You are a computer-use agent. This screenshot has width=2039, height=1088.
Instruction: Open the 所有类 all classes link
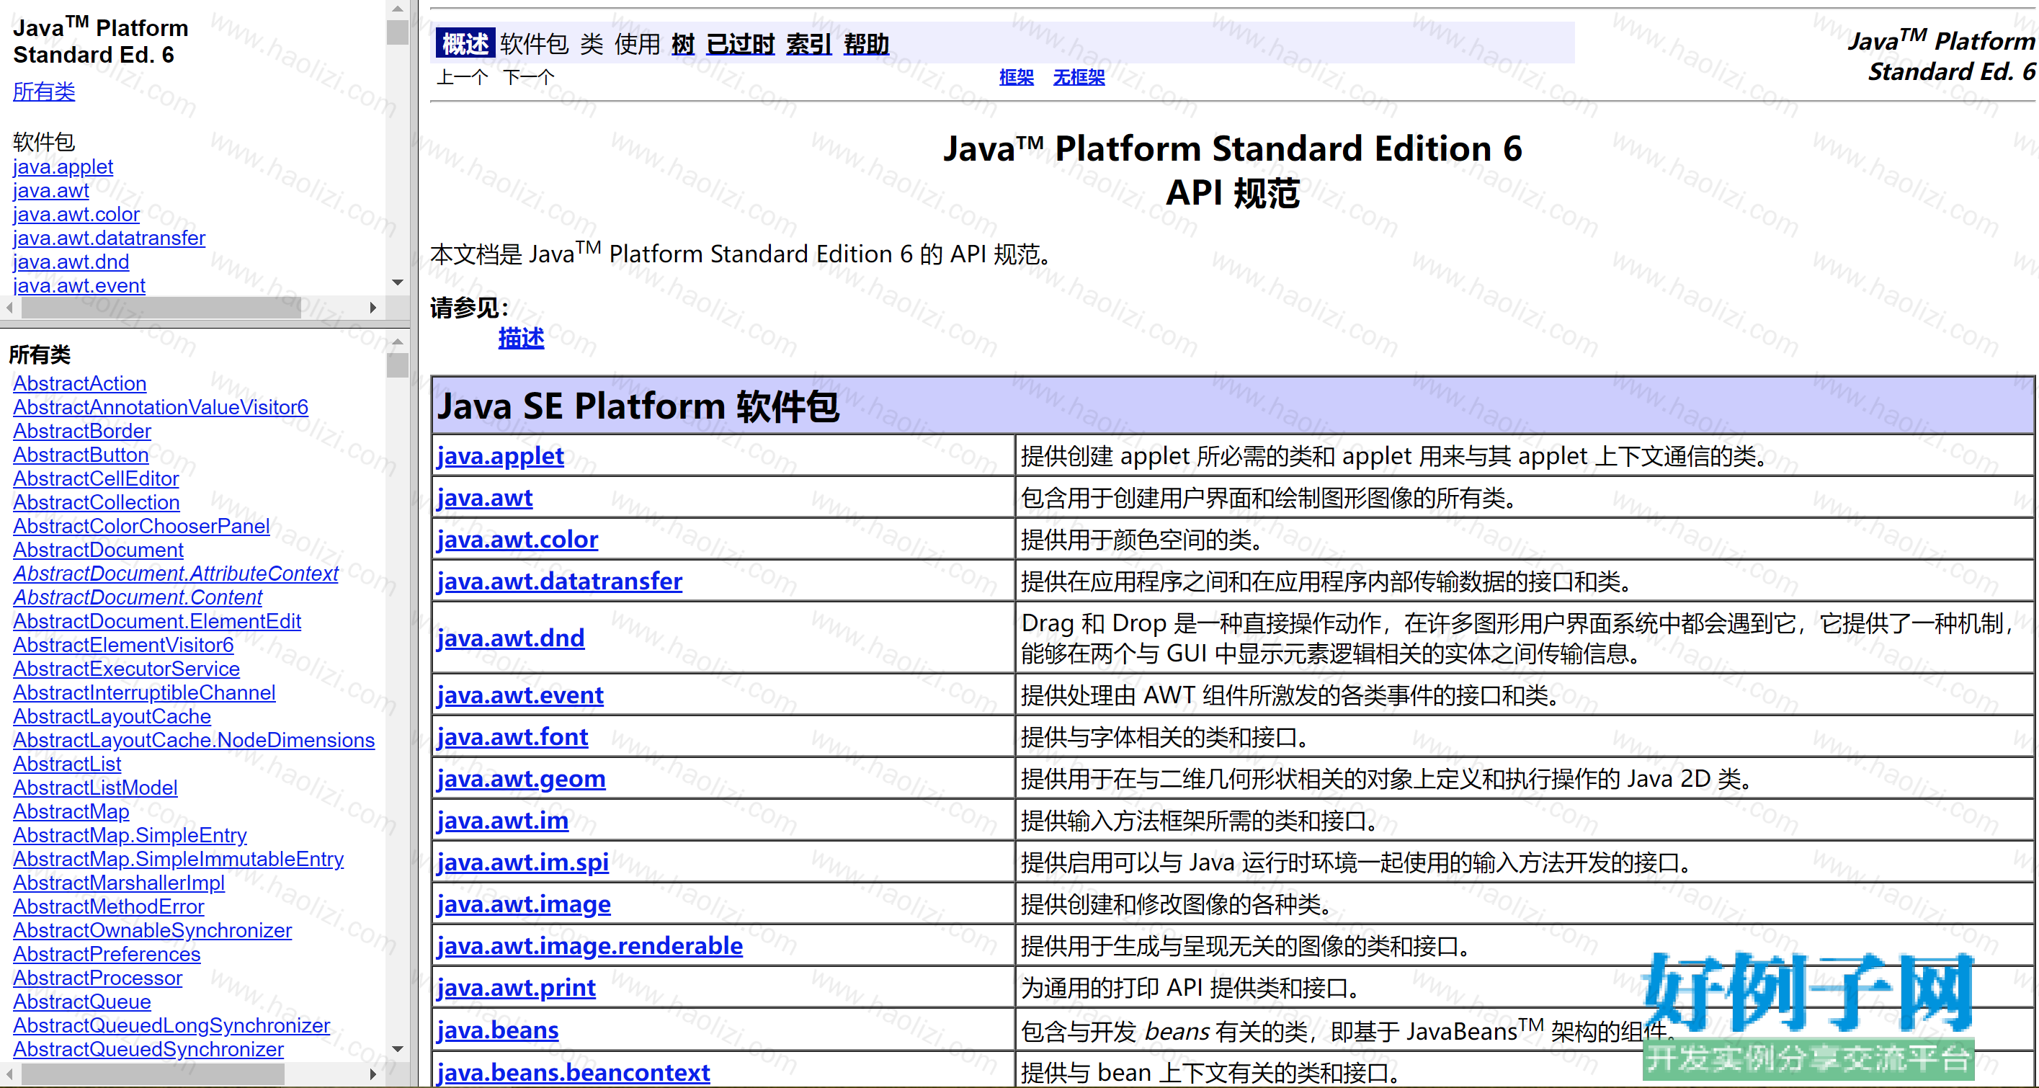click(43, 91)
